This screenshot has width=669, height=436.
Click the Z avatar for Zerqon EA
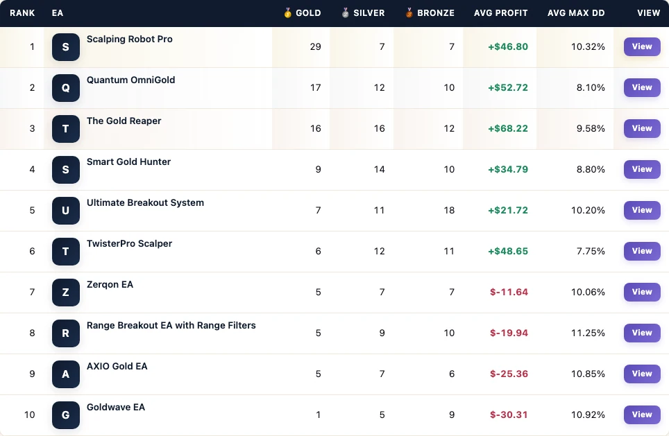tap(66, 293)
